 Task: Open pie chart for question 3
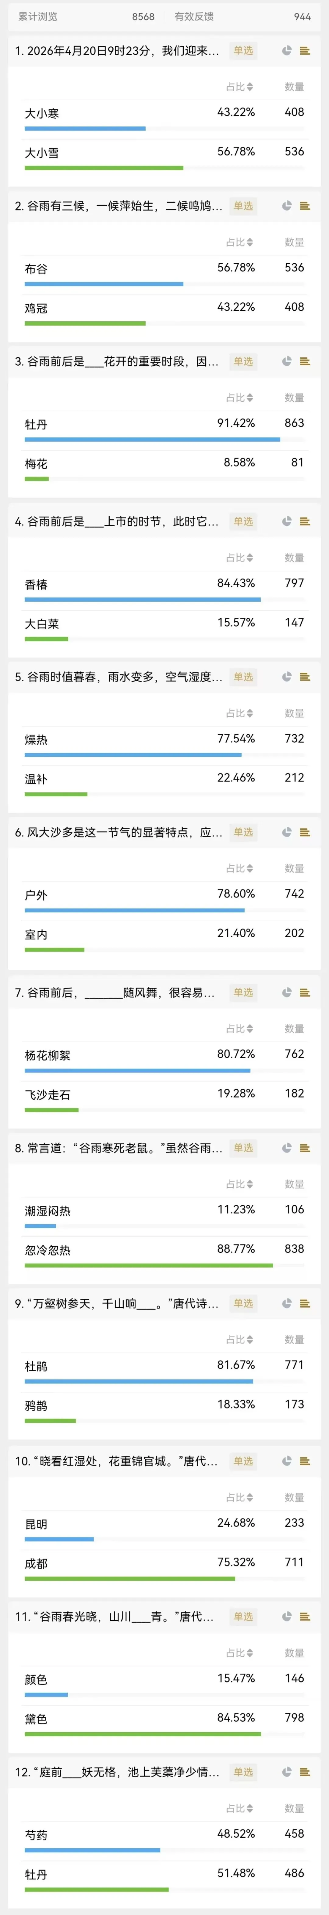(287, 361)
